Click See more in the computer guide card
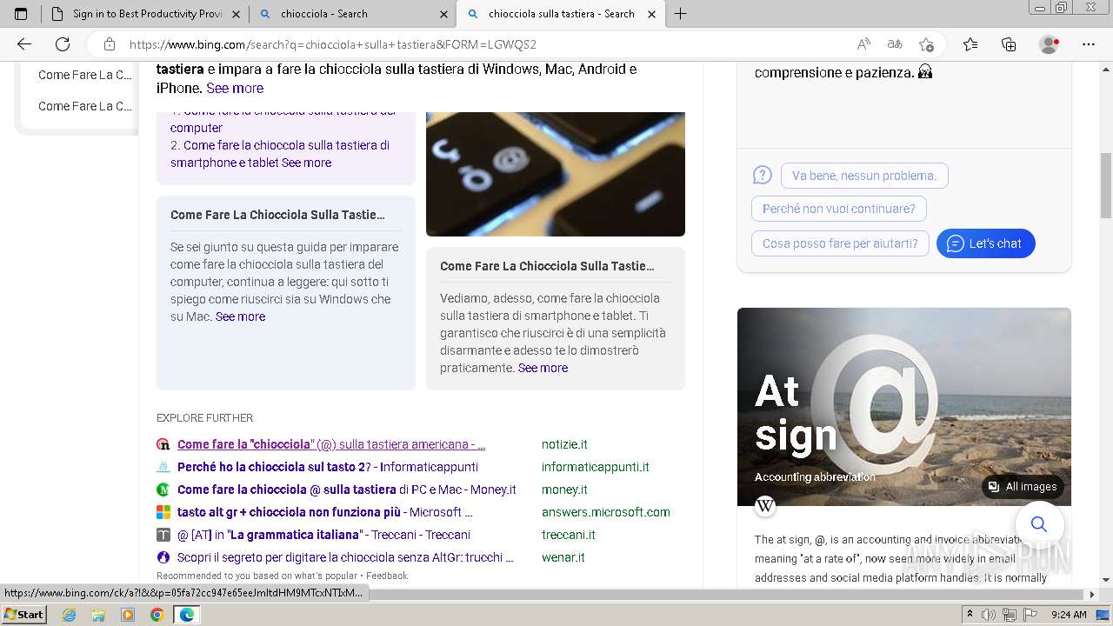 pyautogui.click(x=240, y=316)
